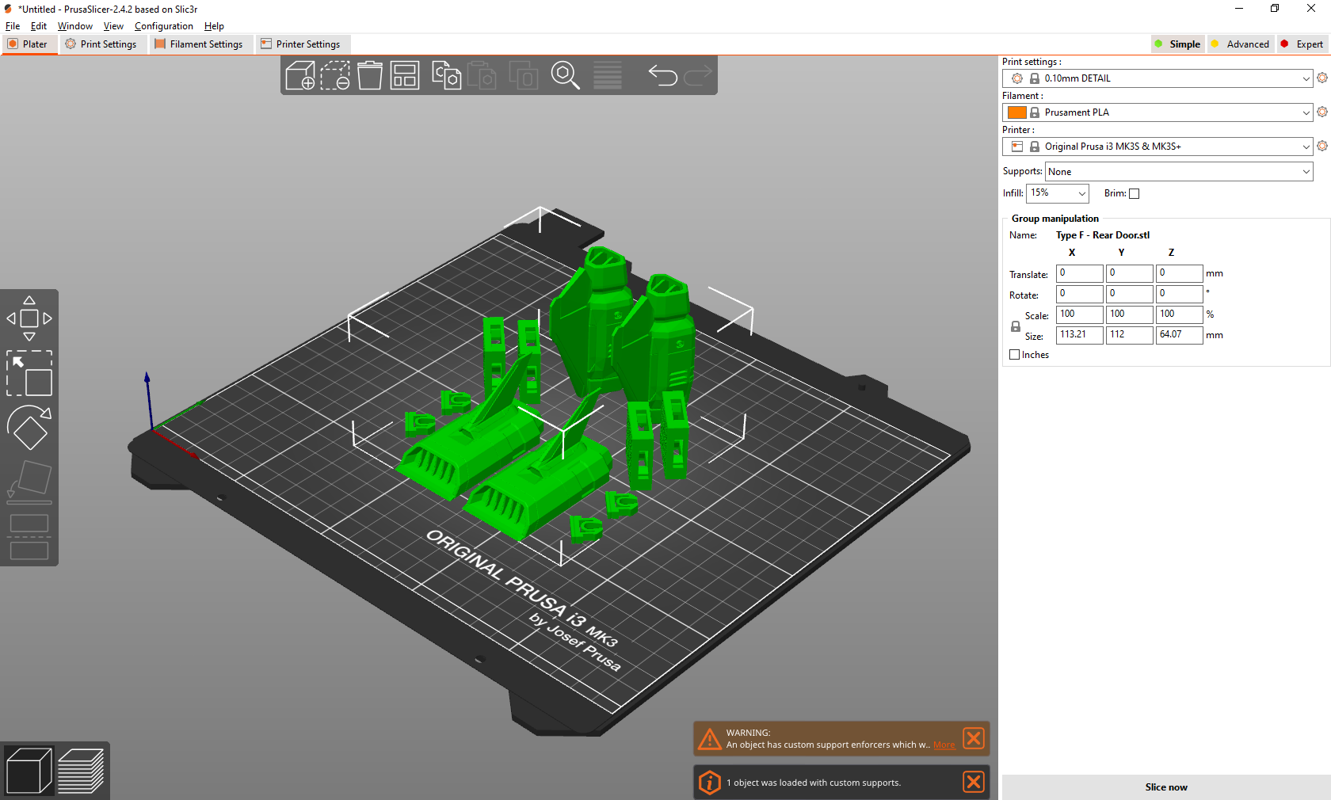Enable the Brim checkbox
The width and height of the screenshot is (1331, 800).
(x=1134, y=193)
